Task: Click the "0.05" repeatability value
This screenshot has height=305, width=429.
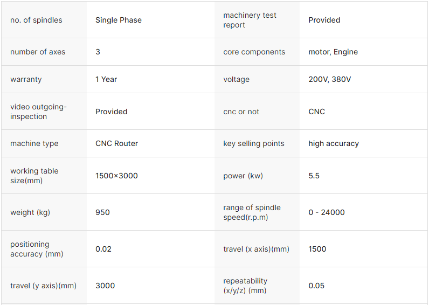Action: coord(316,286)
